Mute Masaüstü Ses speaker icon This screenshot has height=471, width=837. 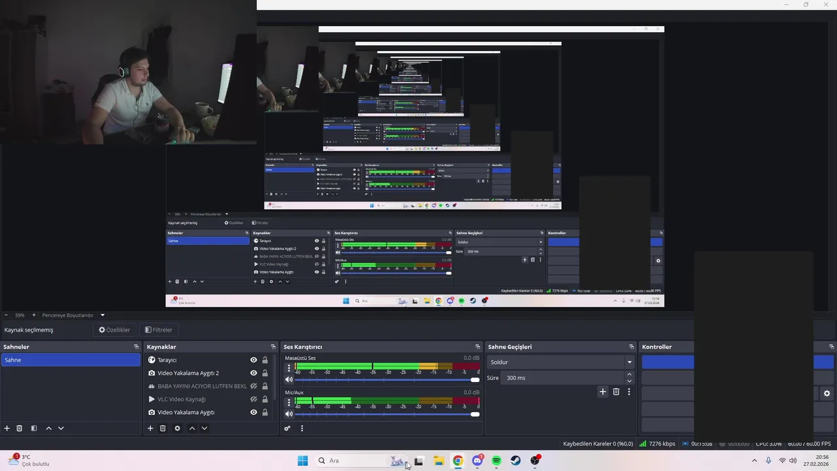coord(289,379)
